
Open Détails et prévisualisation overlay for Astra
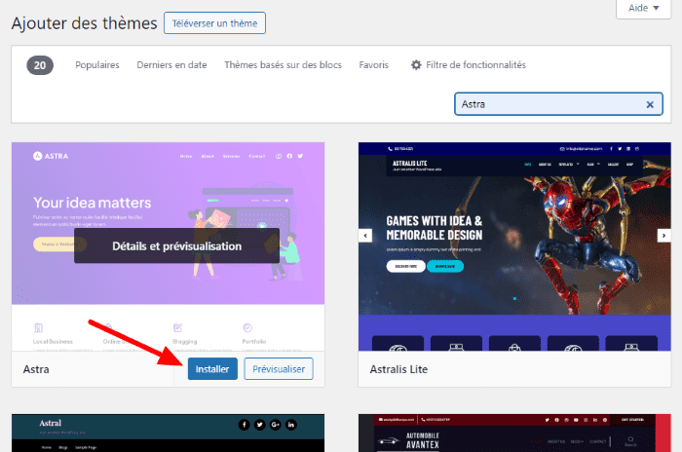[x=176, y=245]
